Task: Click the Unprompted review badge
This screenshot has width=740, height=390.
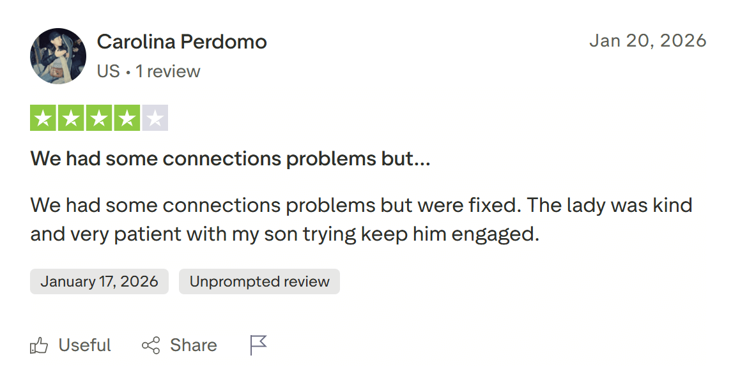Action: [259, 281]
